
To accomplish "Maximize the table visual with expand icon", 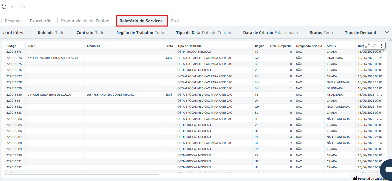I will [x=367, y=45].
